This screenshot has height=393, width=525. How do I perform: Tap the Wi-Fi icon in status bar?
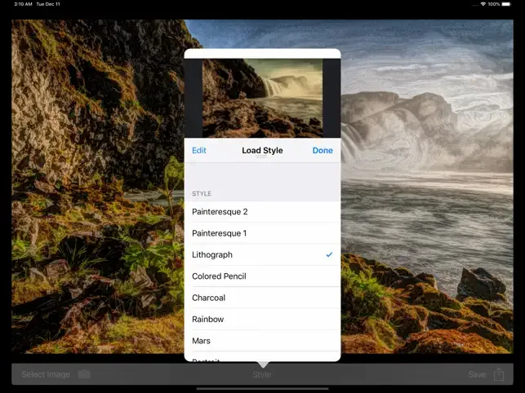(483, 4)
